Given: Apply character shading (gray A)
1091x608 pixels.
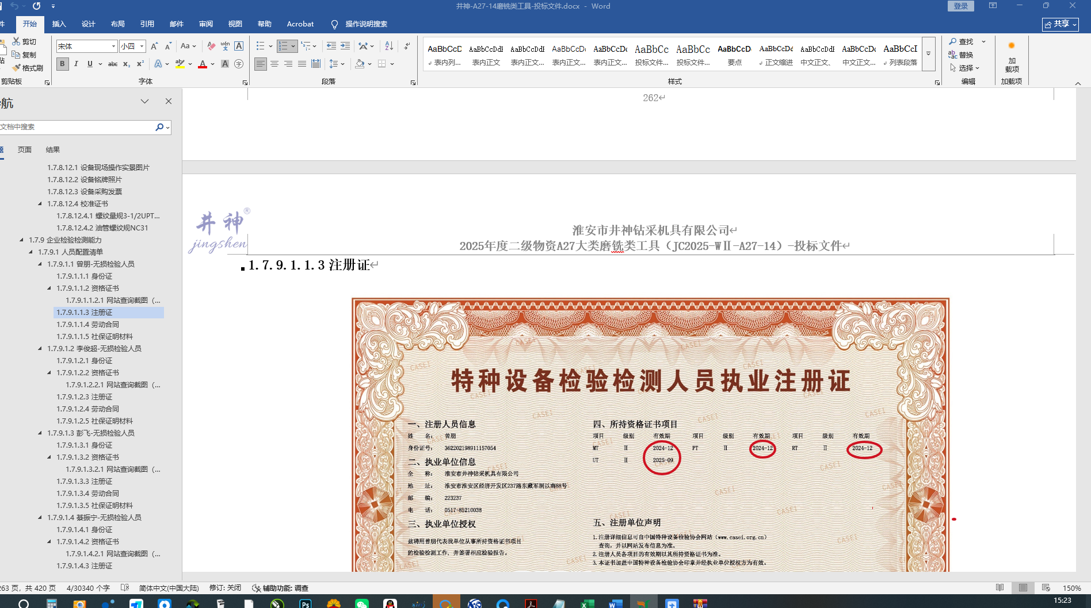Looking at the screenshot, I should click(x=225, y=64).
